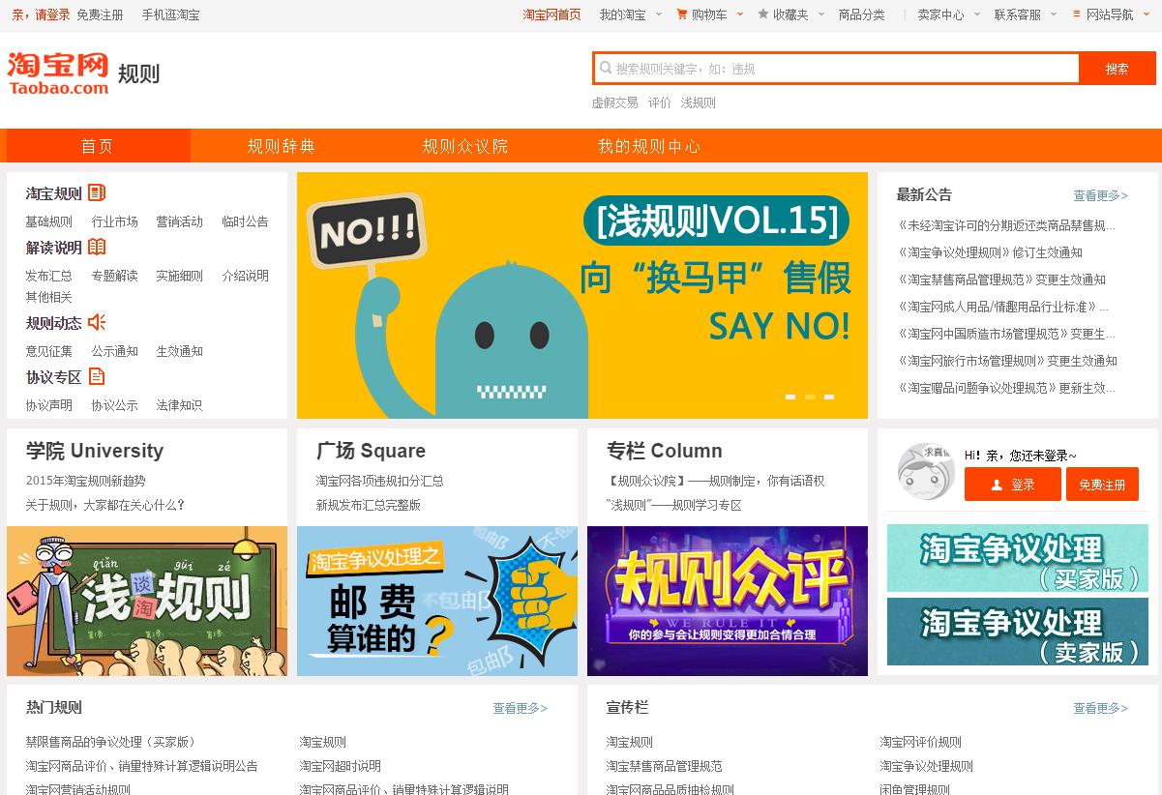This screenshot has width=1162, height=795.
Task: Expand 卖家中心 dropdown arrow
Action: click(x=977, y=15)
